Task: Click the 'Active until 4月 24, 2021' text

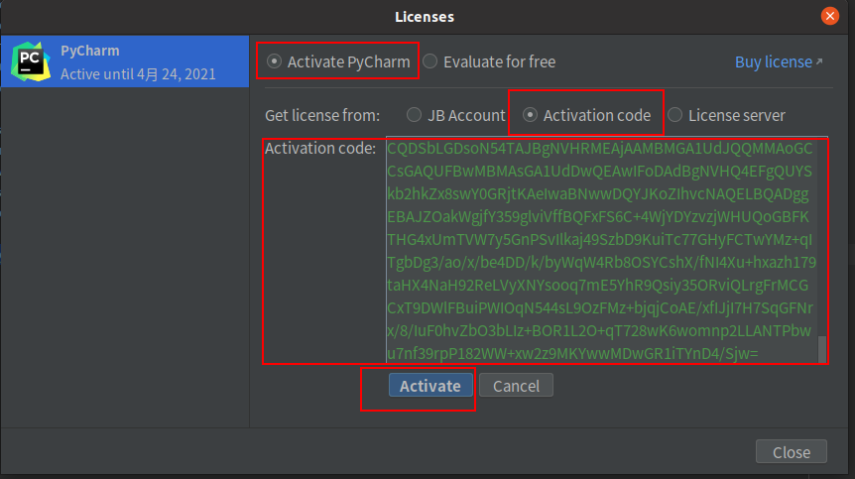Action: (x=138, y=74)
